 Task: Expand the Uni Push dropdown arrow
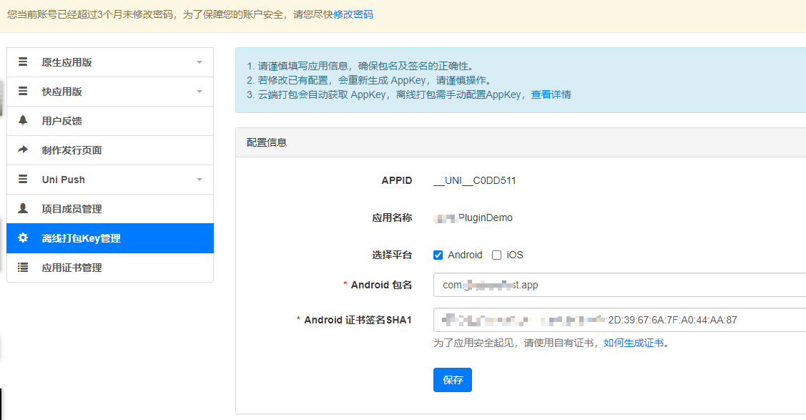200,180
